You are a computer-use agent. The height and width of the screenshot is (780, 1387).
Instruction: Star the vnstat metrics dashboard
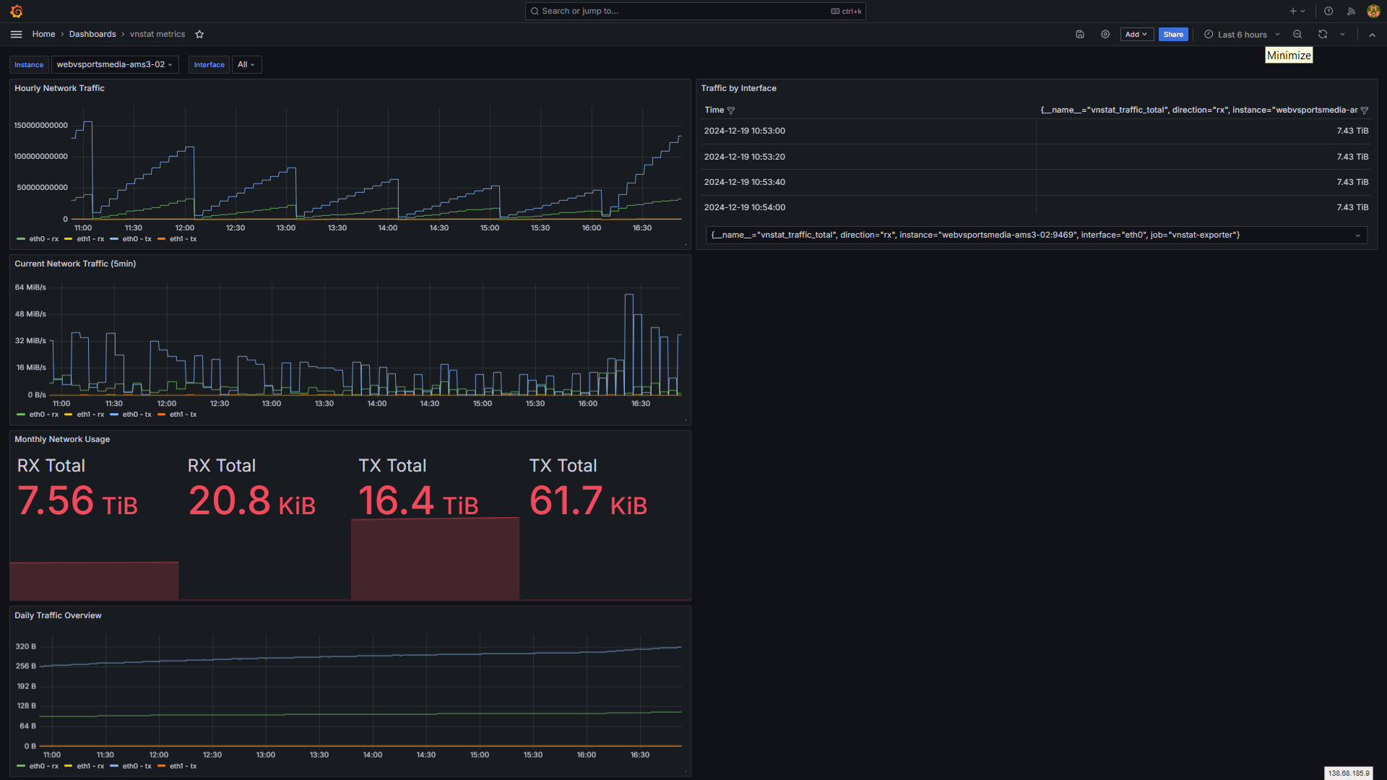tap(199, 34)
